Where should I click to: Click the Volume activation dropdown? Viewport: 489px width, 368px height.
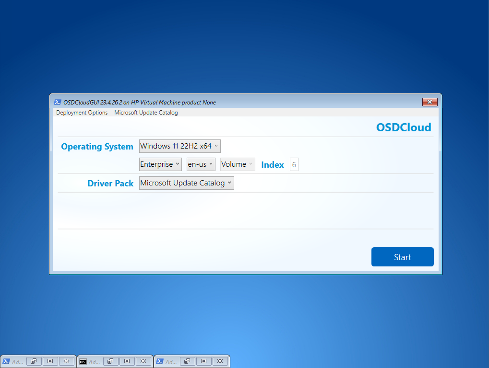click(237, 164)
